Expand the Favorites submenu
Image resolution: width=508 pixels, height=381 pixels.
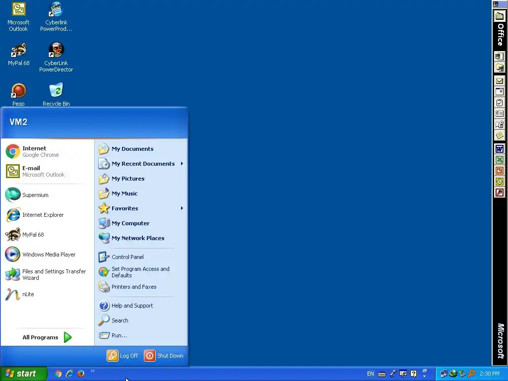click(x=141, y=208)
